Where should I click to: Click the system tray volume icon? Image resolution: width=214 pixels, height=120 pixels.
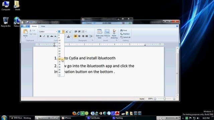point(198,118)
